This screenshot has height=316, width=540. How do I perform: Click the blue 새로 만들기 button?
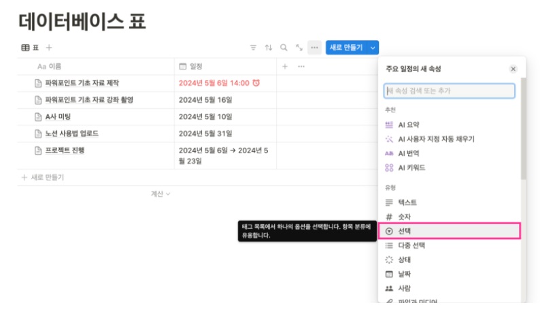[x=346, y=48]
